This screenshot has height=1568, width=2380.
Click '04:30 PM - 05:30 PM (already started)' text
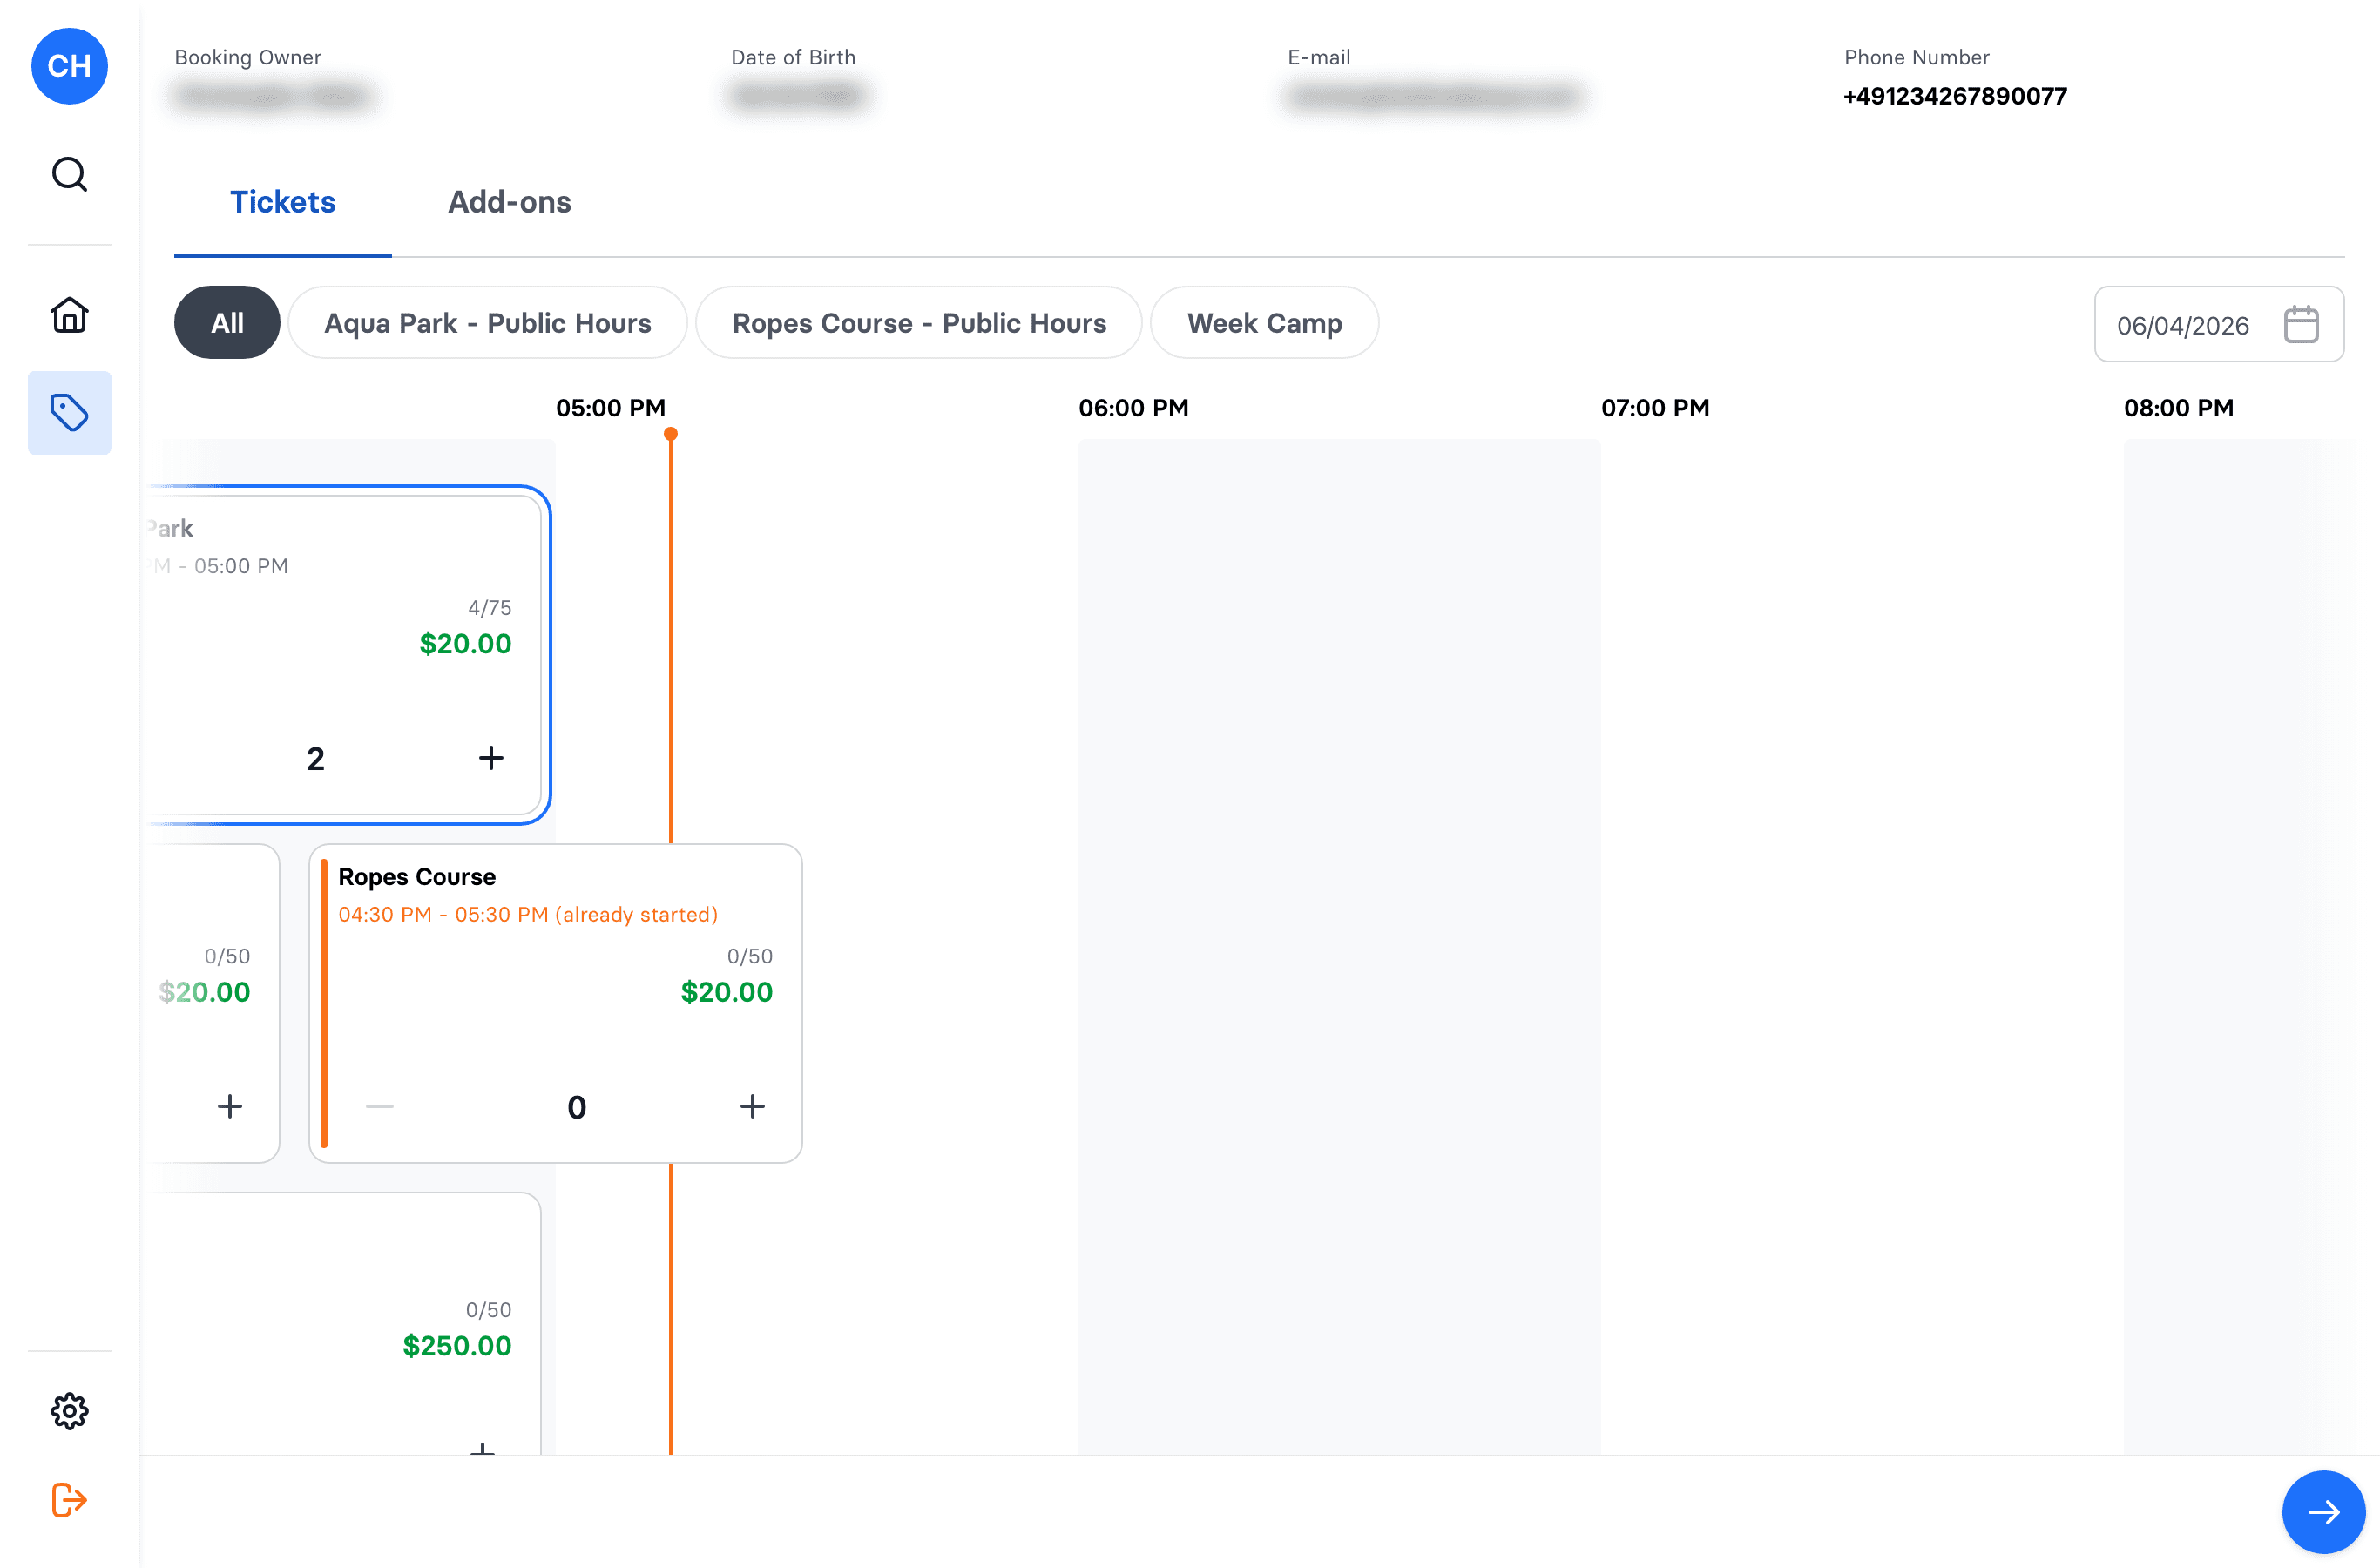528,915
